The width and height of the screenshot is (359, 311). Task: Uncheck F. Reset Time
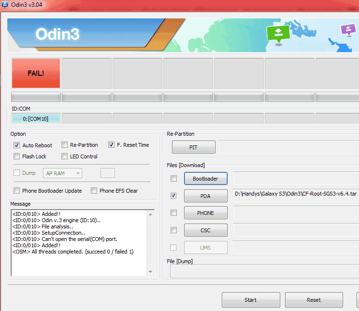(x=111, y=145)
